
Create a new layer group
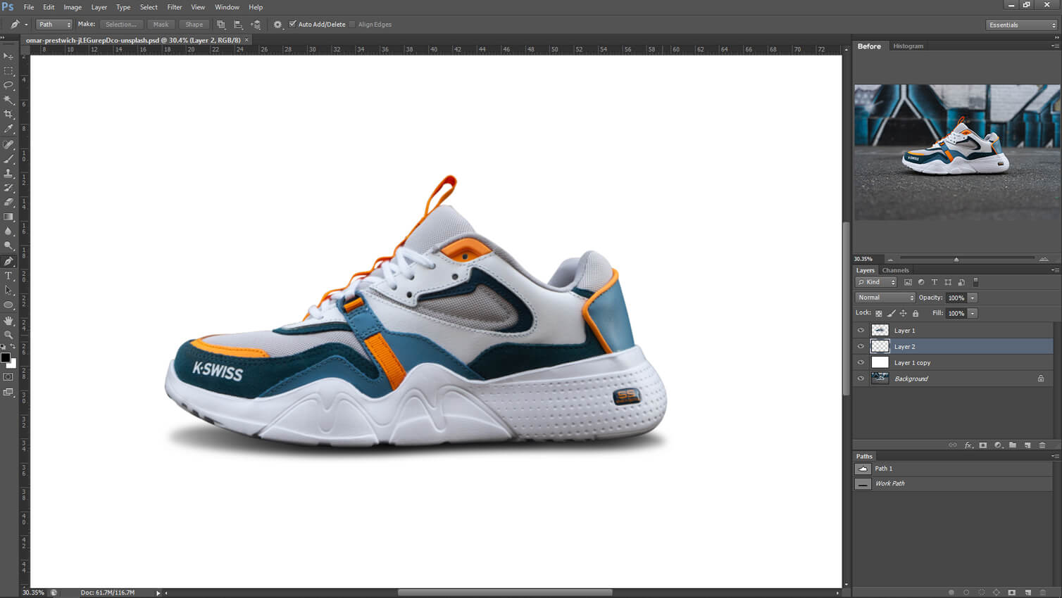tap(1013, 445)
